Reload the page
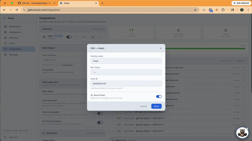This screenshot has width=252, height=141. pyautogui.click(x=17, y=10)
